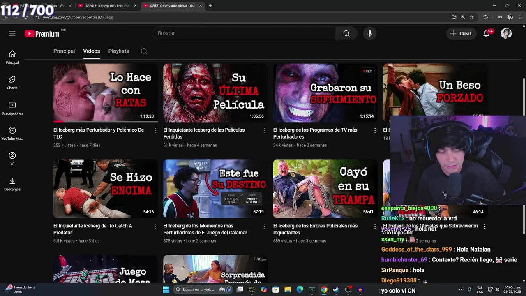Click the 'Juego de Mesa' thumbnail

point(106,269)
